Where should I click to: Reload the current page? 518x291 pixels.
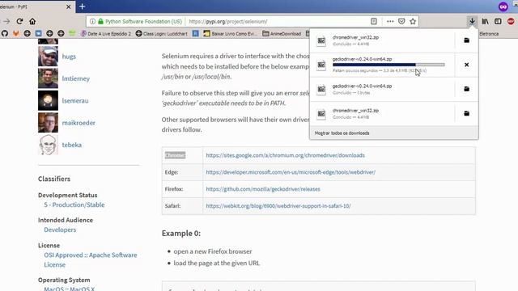tap(19, 22)
